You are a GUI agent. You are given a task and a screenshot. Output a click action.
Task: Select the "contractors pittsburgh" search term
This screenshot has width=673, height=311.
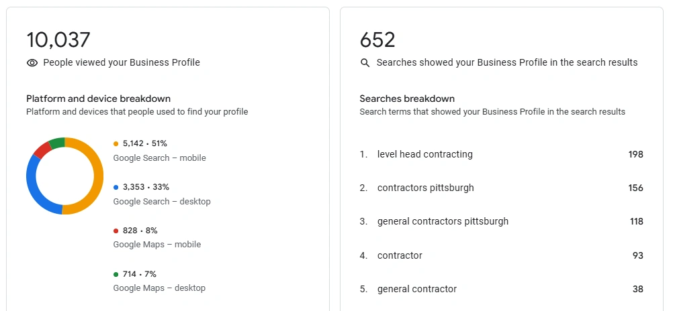(x=425, y=188)
